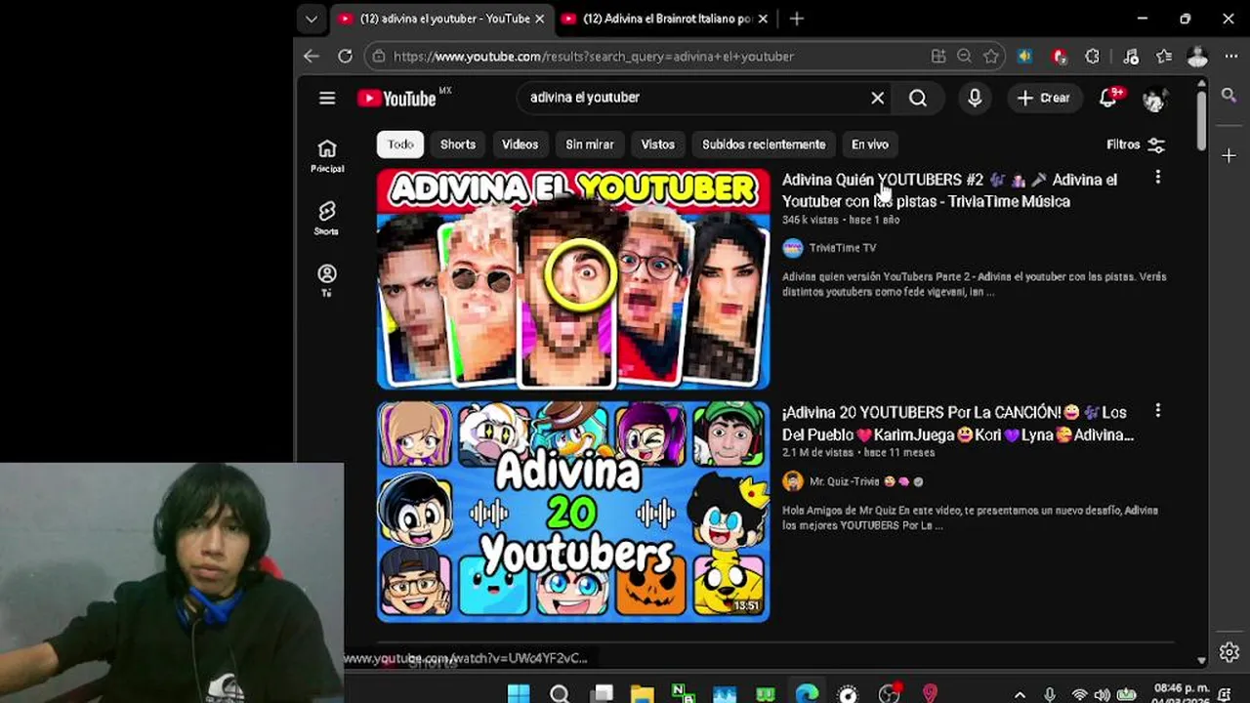
Task: Open the Crear button
Action: [1043, 98]
